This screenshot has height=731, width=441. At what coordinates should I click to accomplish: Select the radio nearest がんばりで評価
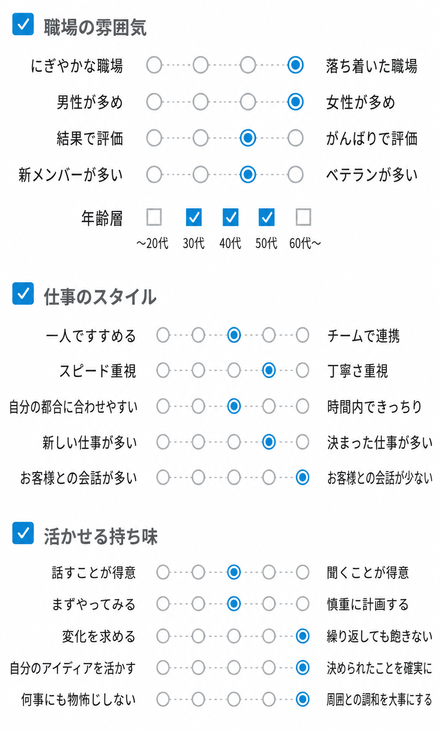point(295,138)
